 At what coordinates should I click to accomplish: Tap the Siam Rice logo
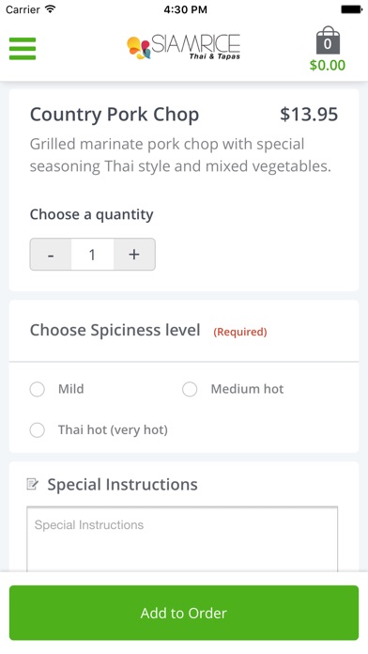pyautogui.click(x=184, y=47)
